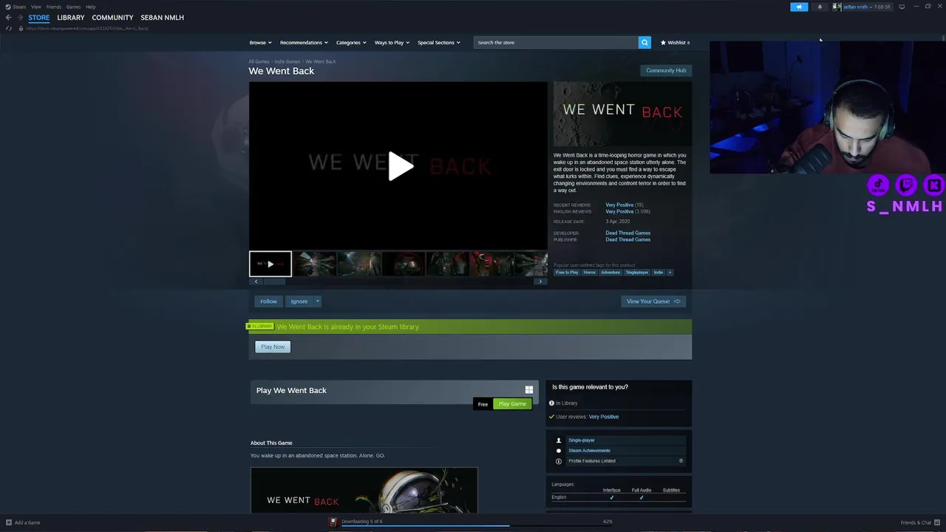Open the SE8AN NMLH profile tab
The image size is (946, 532).
click(x=162, y=18)
